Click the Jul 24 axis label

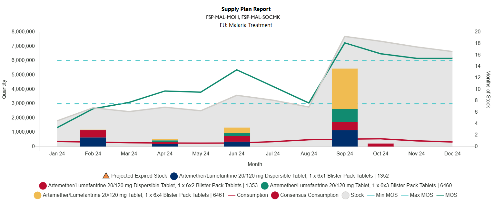click(x=273, y=154)
